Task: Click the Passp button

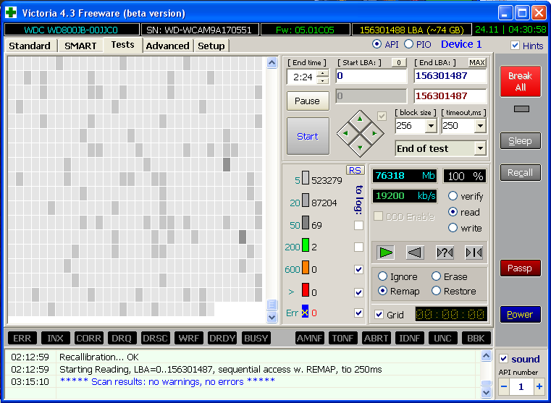Action: pos(521,268)
